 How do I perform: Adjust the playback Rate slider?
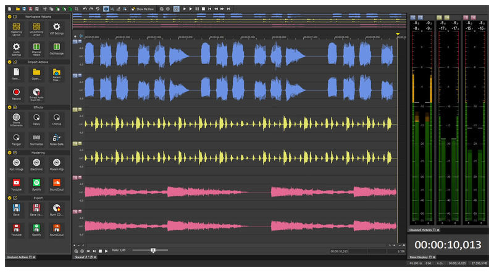(153, 250)
